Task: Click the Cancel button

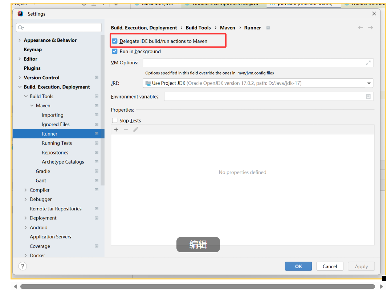Action: [330, 266]
